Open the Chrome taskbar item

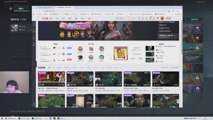point(11,118)
